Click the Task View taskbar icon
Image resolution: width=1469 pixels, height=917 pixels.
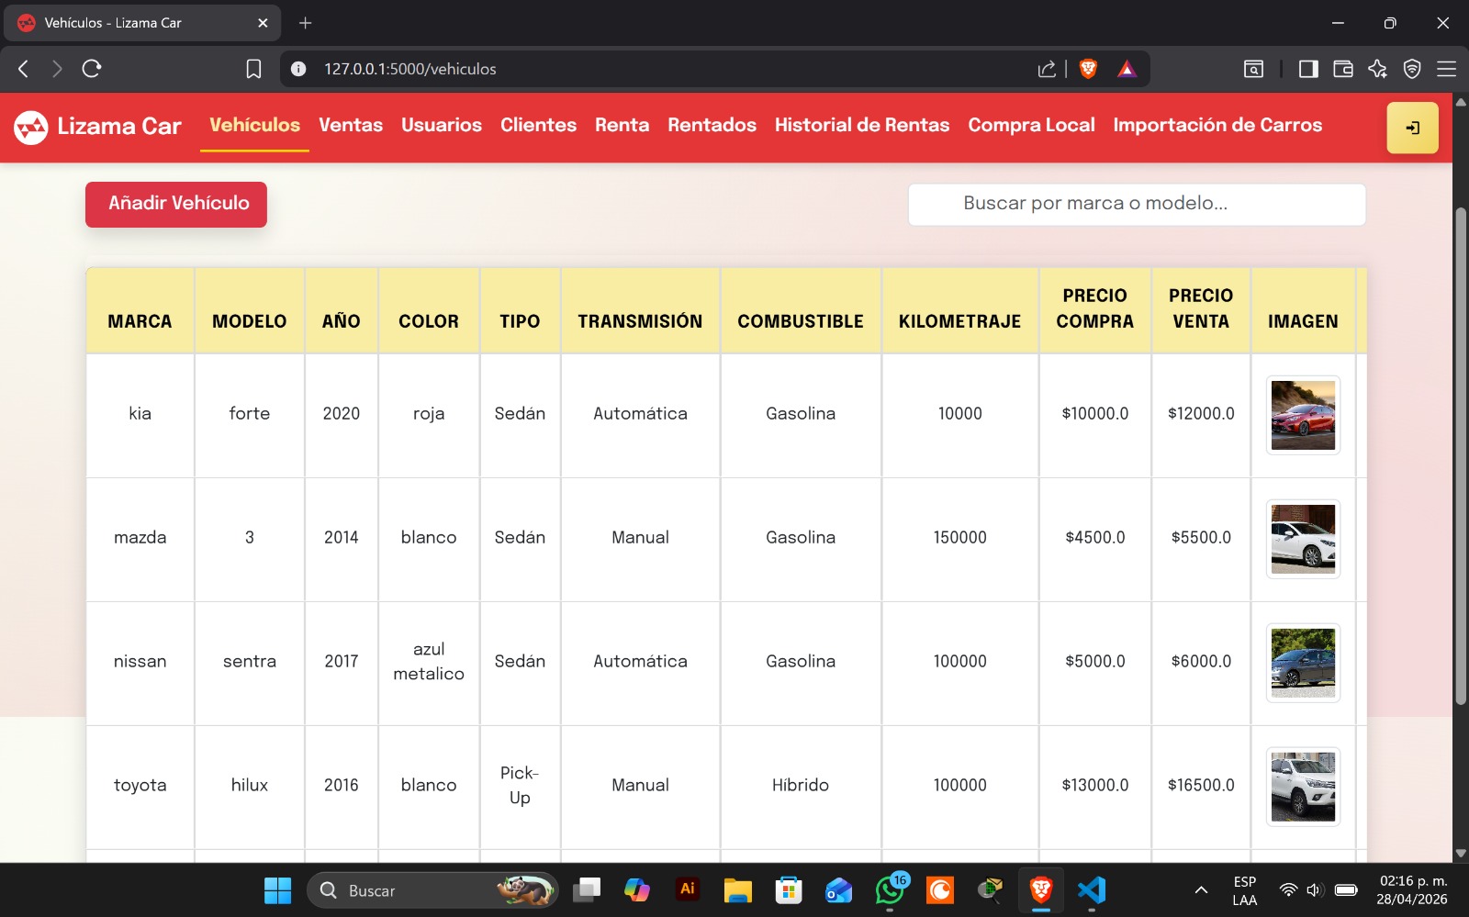click(587, 889)
